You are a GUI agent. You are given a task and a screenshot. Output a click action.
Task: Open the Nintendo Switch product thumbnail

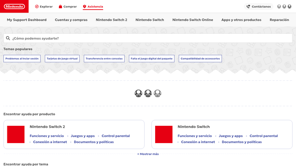164,134
